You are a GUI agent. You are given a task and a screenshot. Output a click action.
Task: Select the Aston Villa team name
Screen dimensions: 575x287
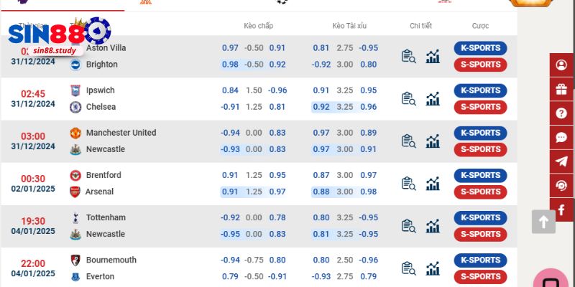coord(106,48)
